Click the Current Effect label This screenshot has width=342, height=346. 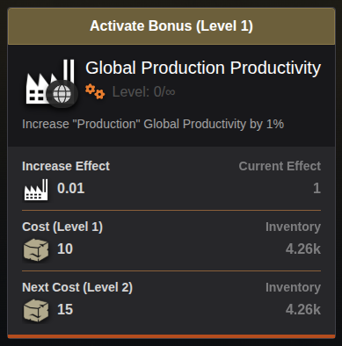[280, 166]
